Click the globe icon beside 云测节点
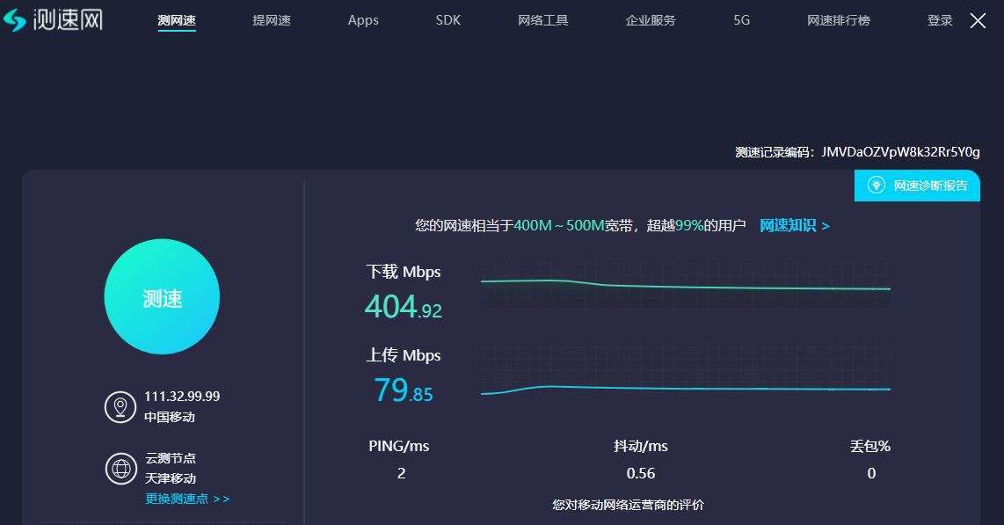Image resolution: width=1004 pixels, height=525 pixels. 121,469
